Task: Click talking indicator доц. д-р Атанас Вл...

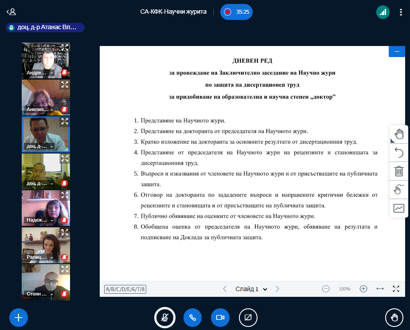Action: point(45,27)
